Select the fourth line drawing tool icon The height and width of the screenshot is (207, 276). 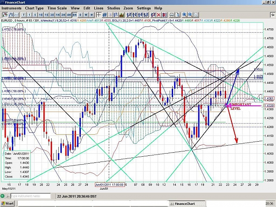click(x=146, y=15)
